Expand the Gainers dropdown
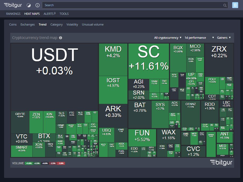 [224, 38]
